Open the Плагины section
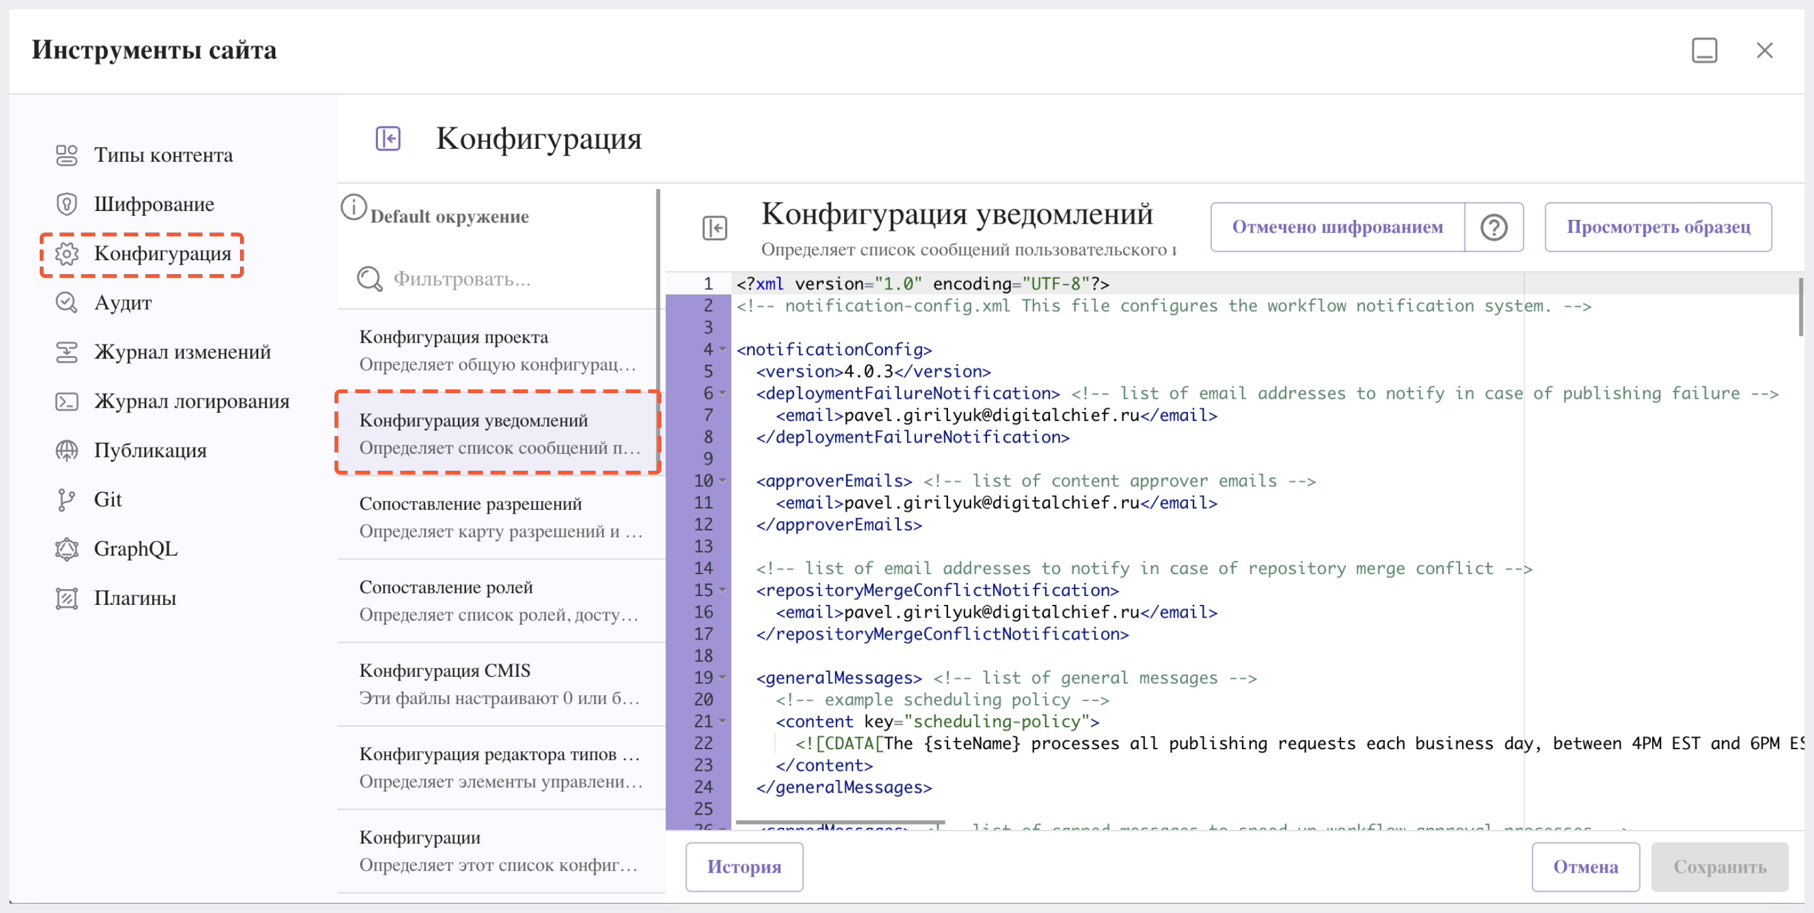 click(x=135, y=599)
